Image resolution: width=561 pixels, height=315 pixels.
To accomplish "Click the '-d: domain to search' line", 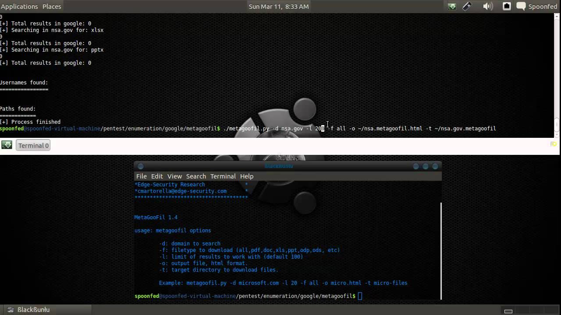I will [x=190, y=244].
